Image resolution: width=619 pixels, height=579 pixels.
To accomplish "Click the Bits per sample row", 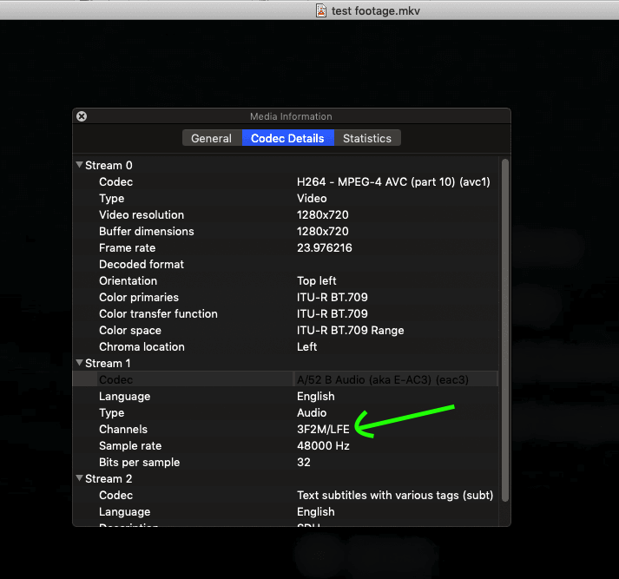I will coord(286,462).
